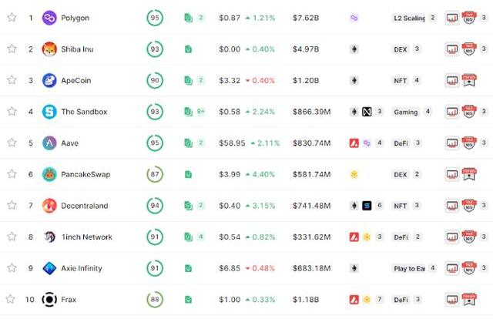Open the PancakeSwap project name

point(86,174)
